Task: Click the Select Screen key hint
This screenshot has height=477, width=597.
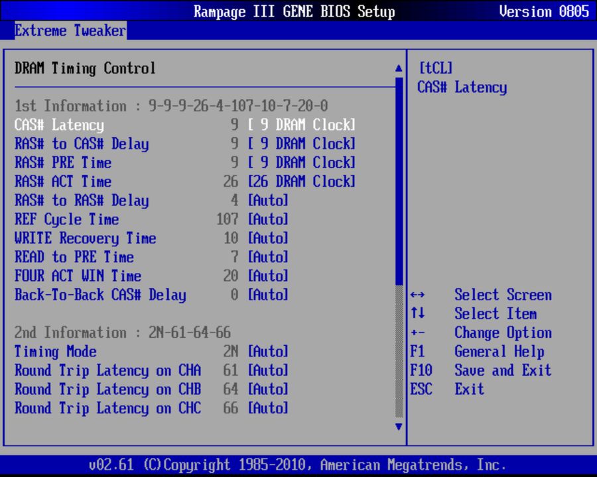Action: coord(503,295)
